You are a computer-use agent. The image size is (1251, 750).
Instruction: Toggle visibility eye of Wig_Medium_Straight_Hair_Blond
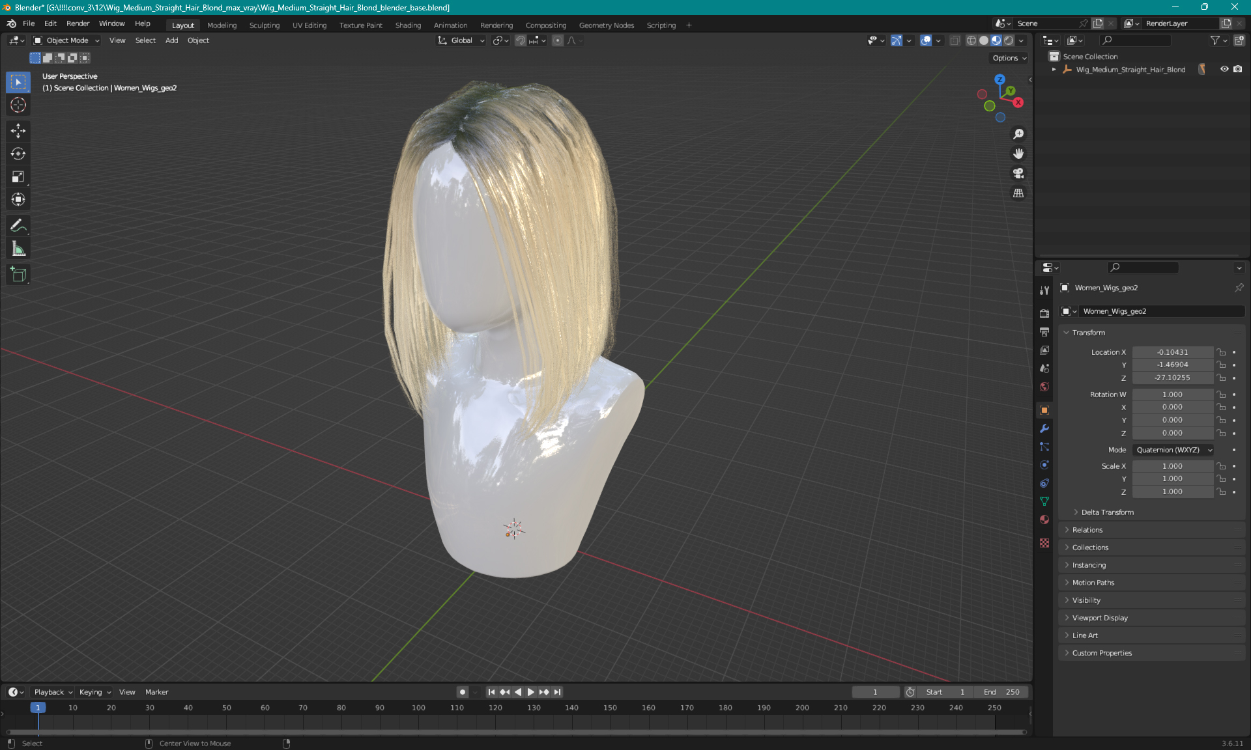pyautogui.click(x=1224, y=69)
